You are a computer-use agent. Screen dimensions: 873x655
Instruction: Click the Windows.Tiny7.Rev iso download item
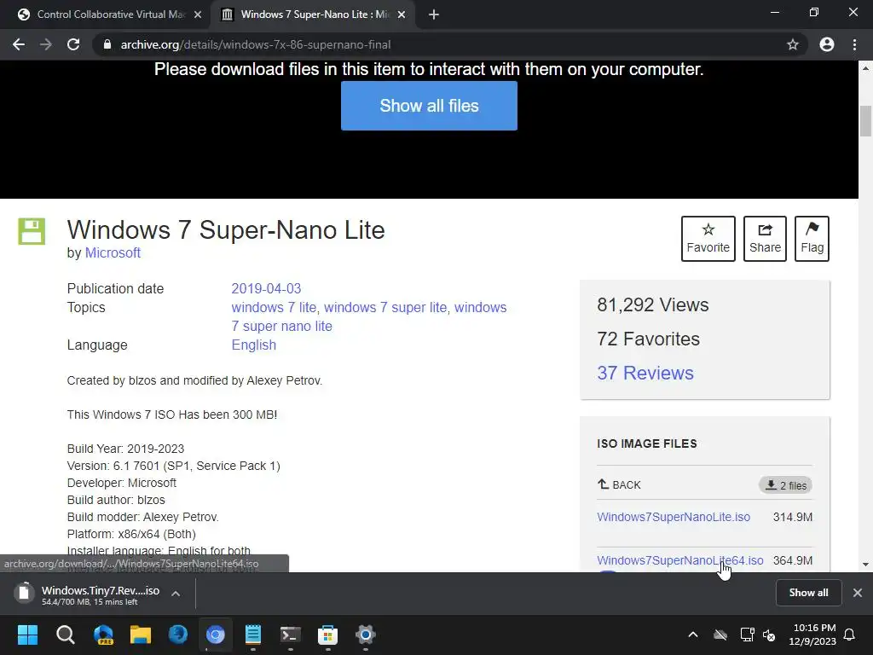[89, 594]
